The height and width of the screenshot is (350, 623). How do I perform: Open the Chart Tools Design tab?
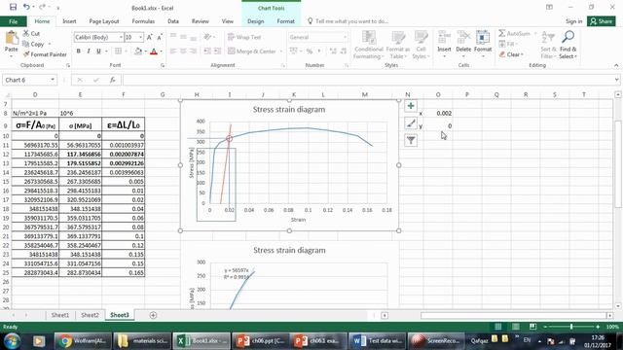[x=255, y=21]
